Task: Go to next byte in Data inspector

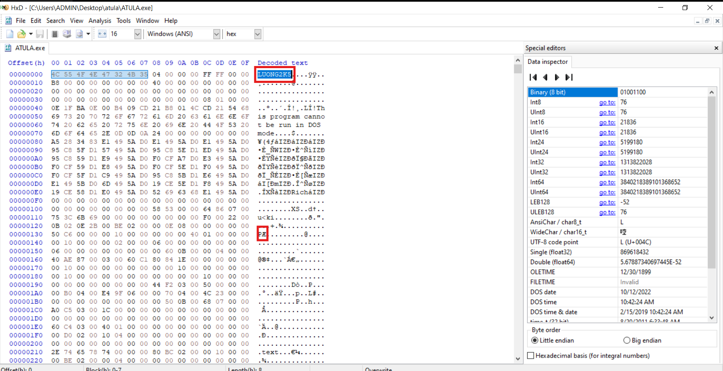Action: click(x=557, y=77)
